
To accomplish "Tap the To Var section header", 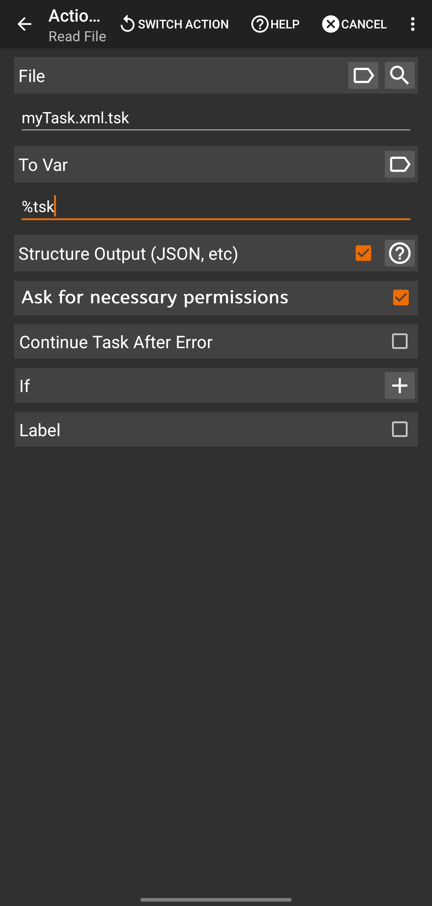I will click(x=43, y=165).
